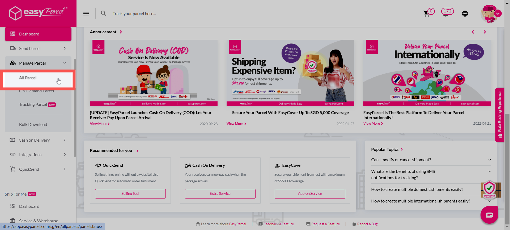Open Tracking Parcel submenu item
This screenshot has width=510, height=230.
[37, 105]
